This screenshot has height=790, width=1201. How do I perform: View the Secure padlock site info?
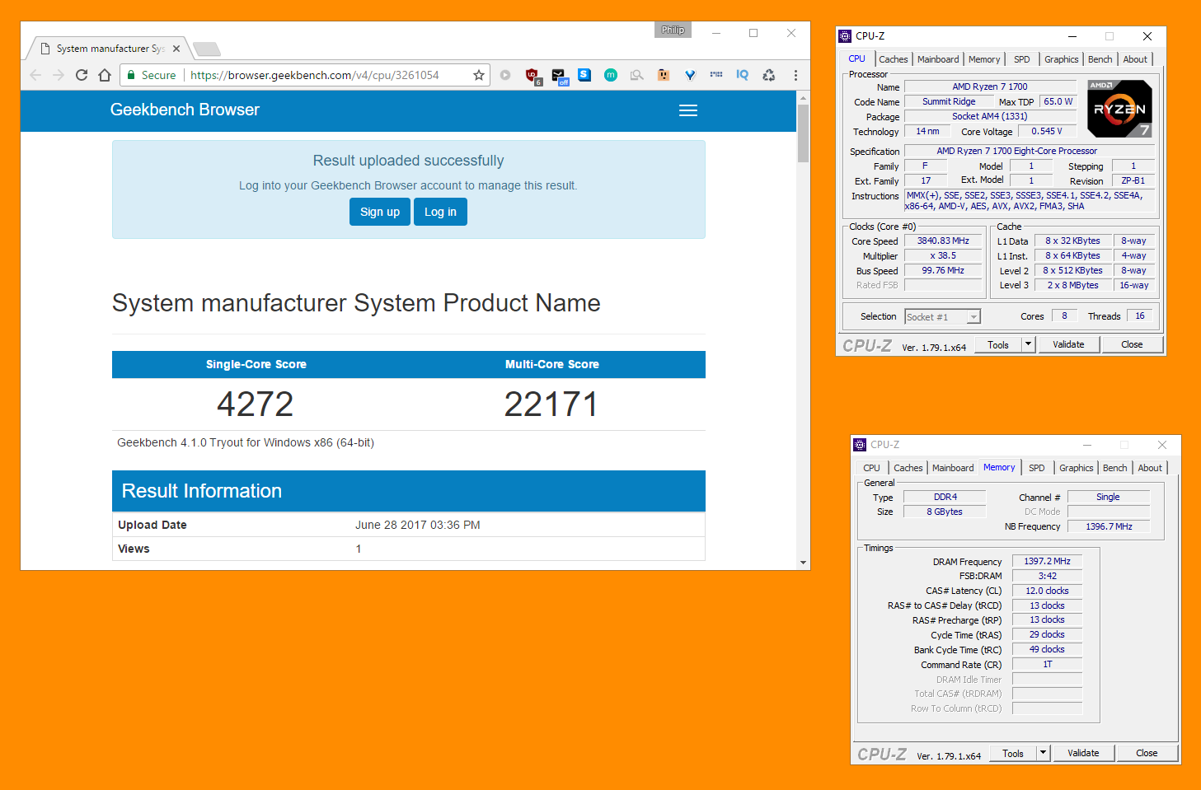click(151, 75)
